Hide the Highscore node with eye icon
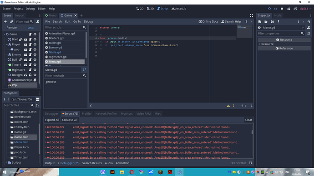The image size is (314, 176). 35,70
